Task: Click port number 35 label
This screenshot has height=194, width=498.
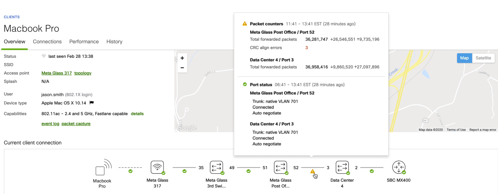Action: [x=201, y=168]
